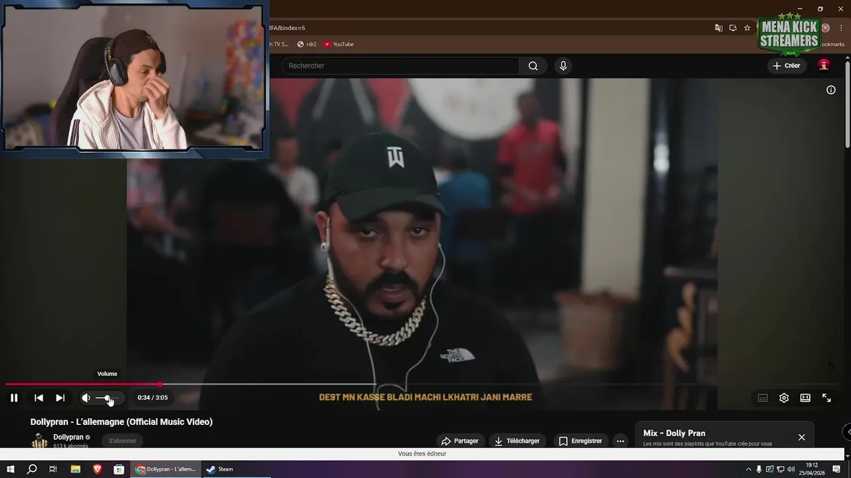Open Windows taskbar search
The width and height of the screenshot is (851, 478).
pyautogui.click(x=32, y=469)
